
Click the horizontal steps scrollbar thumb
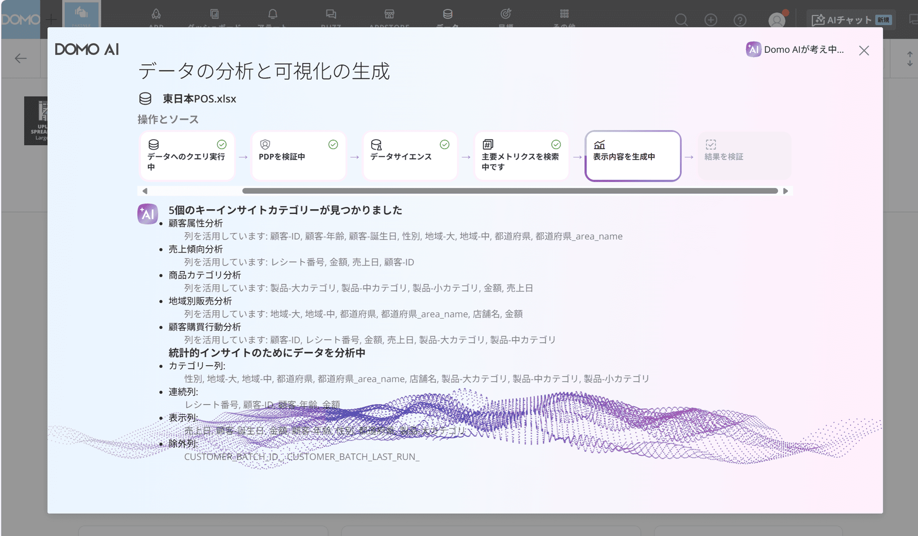(510, 191)
